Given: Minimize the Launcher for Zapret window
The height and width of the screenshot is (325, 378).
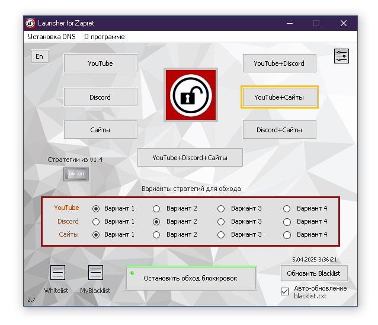Looking at the screenshot, I should click(290, 23).
